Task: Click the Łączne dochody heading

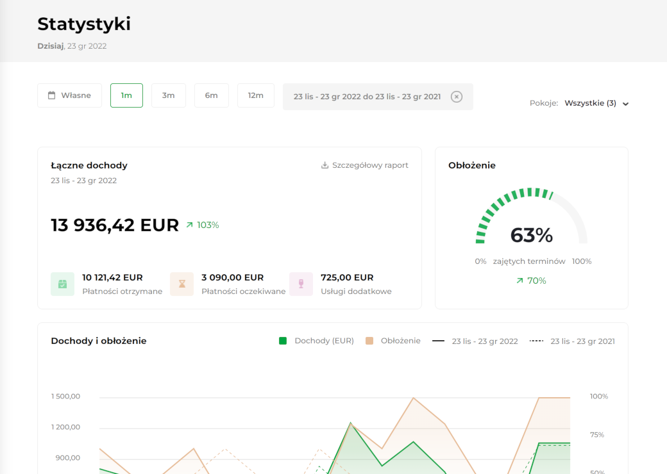Action: point(89,165)
